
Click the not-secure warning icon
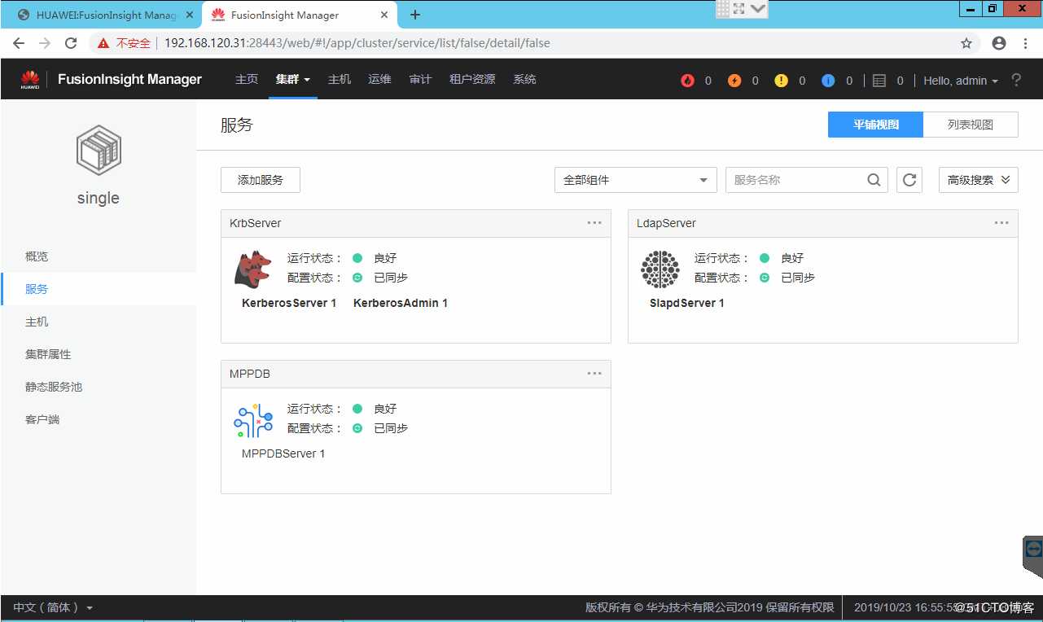(103, 43)
